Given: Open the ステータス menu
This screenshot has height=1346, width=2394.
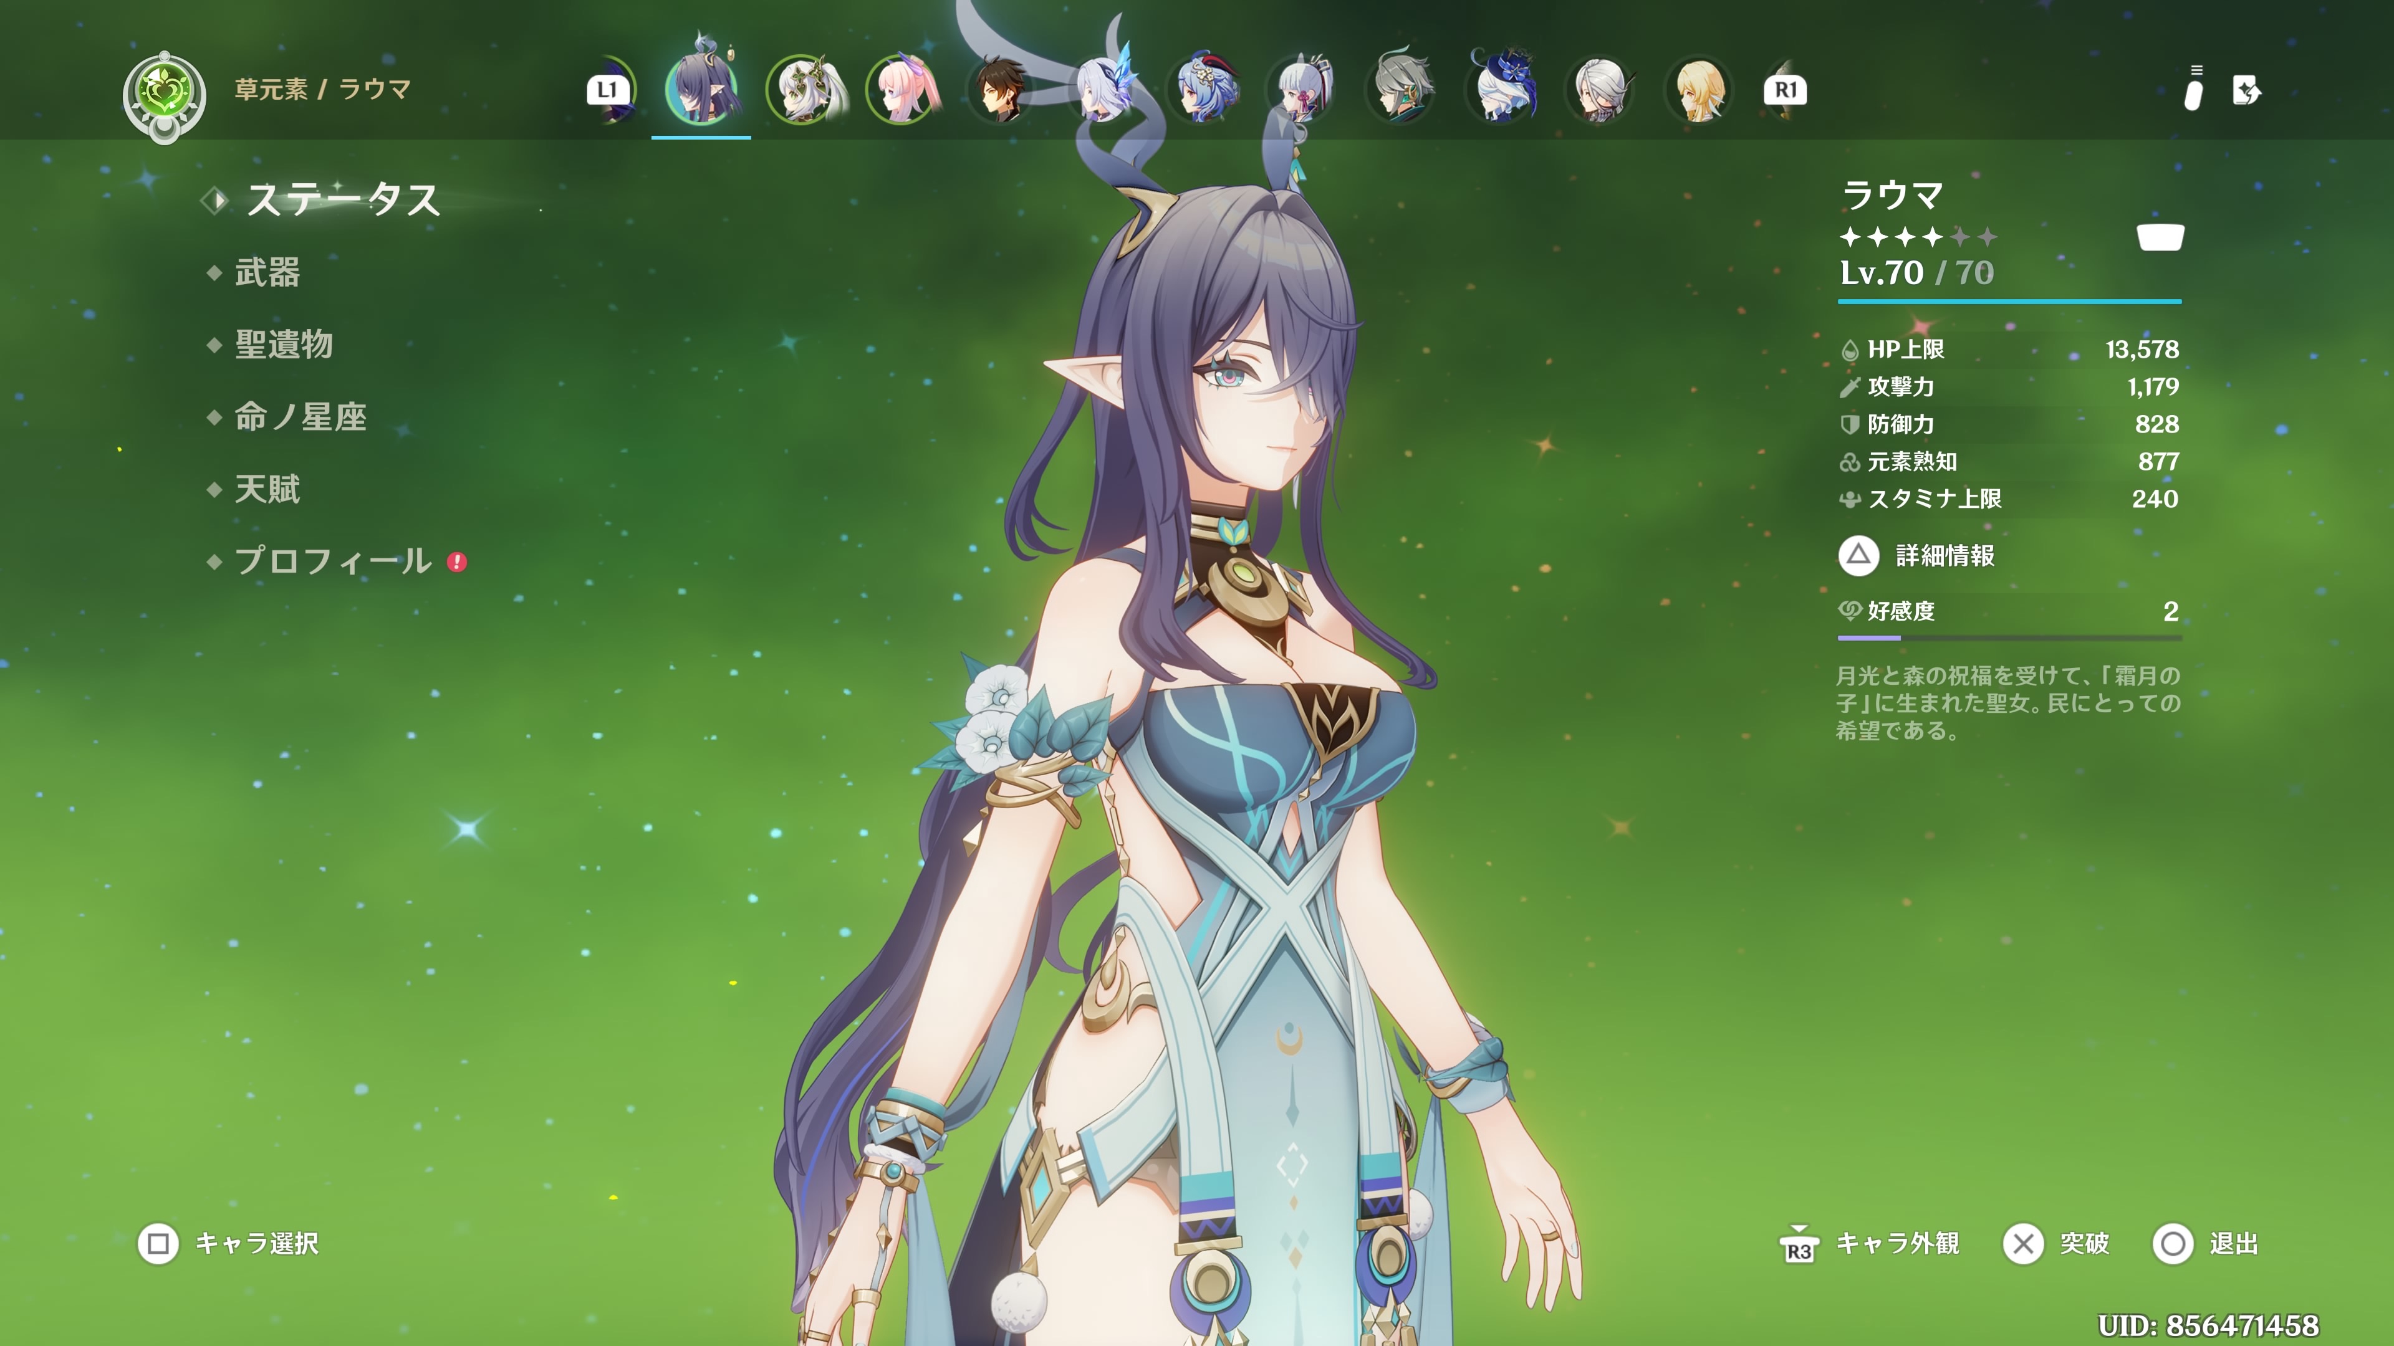Looking at the screenshot, I should [x=343, y=201].
